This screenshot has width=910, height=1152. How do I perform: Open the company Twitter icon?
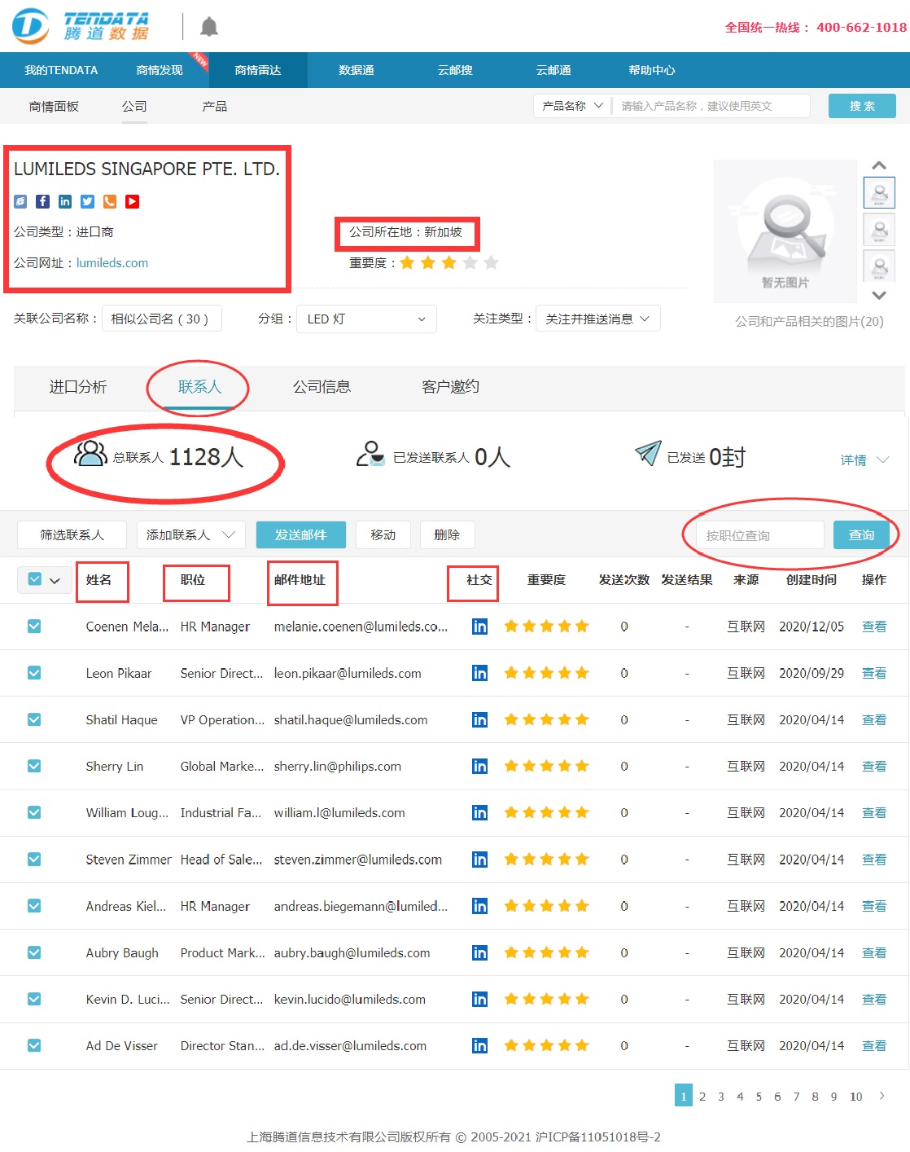(x=88, y=201)
